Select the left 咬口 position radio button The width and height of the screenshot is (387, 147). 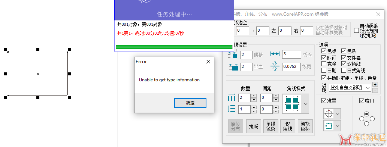coord(362,119)
